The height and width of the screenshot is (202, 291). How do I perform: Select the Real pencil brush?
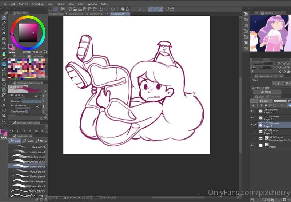pos(27,147)
